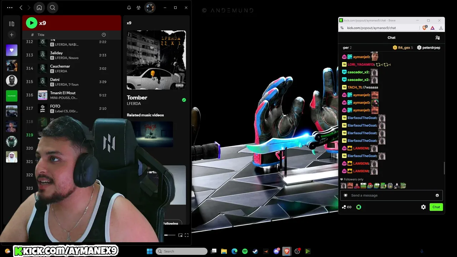Open File Explorer from taskbar
The image size is (457, 257).
coord(224,251)
